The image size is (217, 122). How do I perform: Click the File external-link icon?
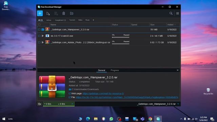[x=70, y=97]
